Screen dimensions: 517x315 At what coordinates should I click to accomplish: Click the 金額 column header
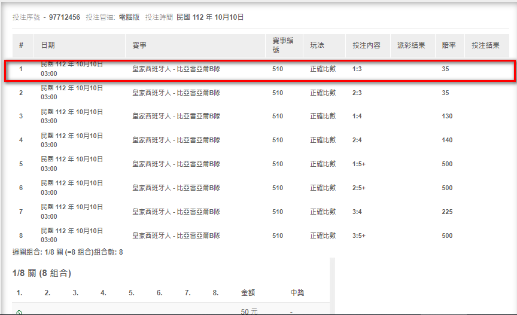coord(248,293)
